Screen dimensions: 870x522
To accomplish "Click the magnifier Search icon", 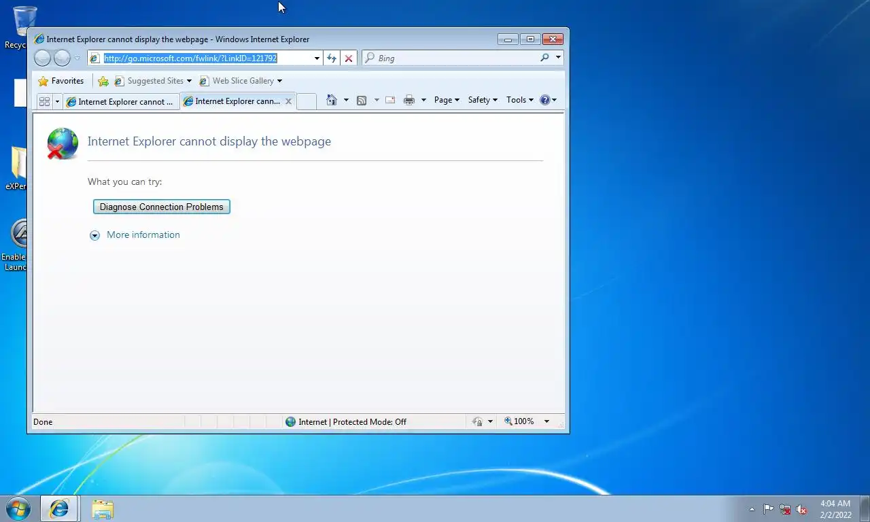I will tap(544, 58).
